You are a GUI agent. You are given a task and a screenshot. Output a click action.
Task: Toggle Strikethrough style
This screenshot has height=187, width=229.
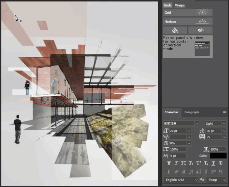coord(221,163)
